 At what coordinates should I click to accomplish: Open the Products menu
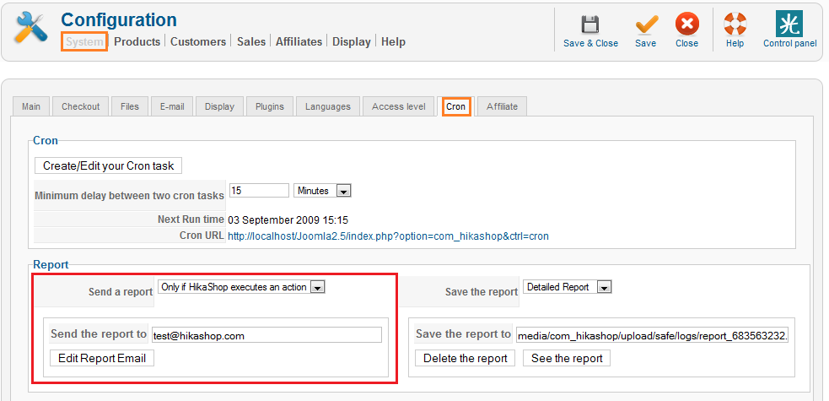137,42
